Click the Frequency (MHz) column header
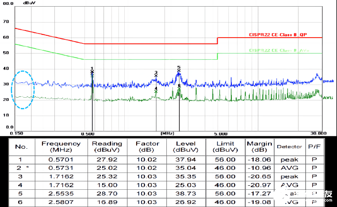 pos(61,146)
